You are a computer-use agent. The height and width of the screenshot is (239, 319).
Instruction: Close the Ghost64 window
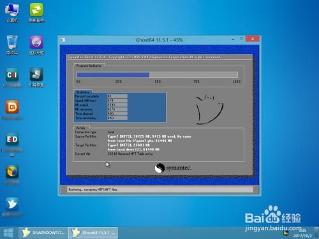pyautogui.click(x=253, y=39)
